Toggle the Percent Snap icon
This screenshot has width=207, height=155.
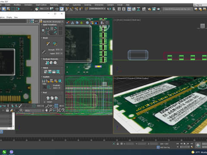[x=76, y=9]
